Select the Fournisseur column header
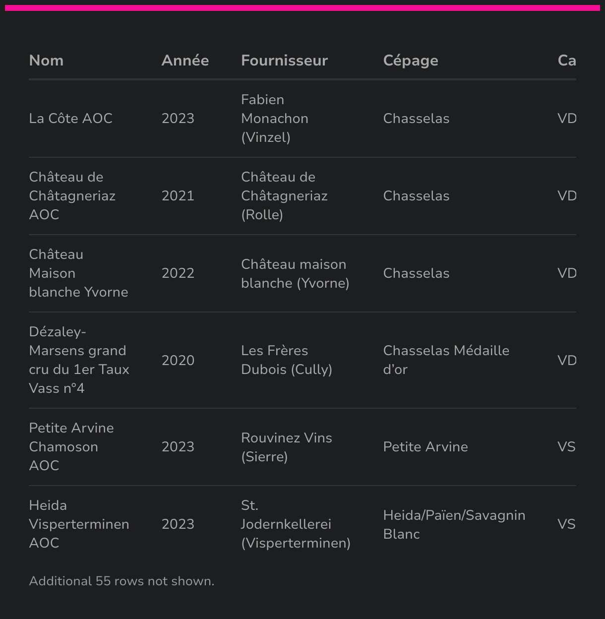605x619 pixels. point(284,61)
